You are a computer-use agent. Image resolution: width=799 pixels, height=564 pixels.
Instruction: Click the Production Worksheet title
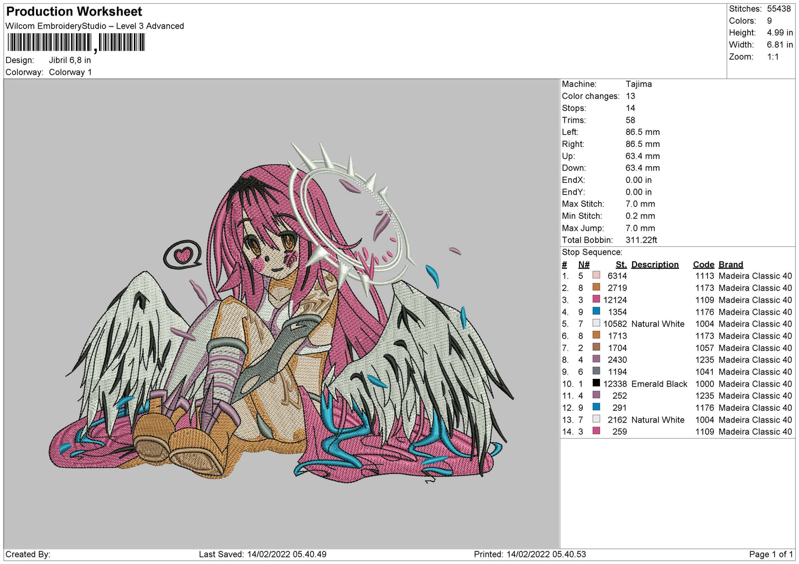(x=74, y=12)
